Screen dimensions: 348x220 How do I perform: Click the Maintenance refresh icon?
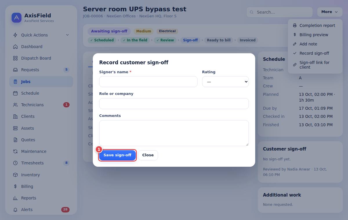[15, 151]
